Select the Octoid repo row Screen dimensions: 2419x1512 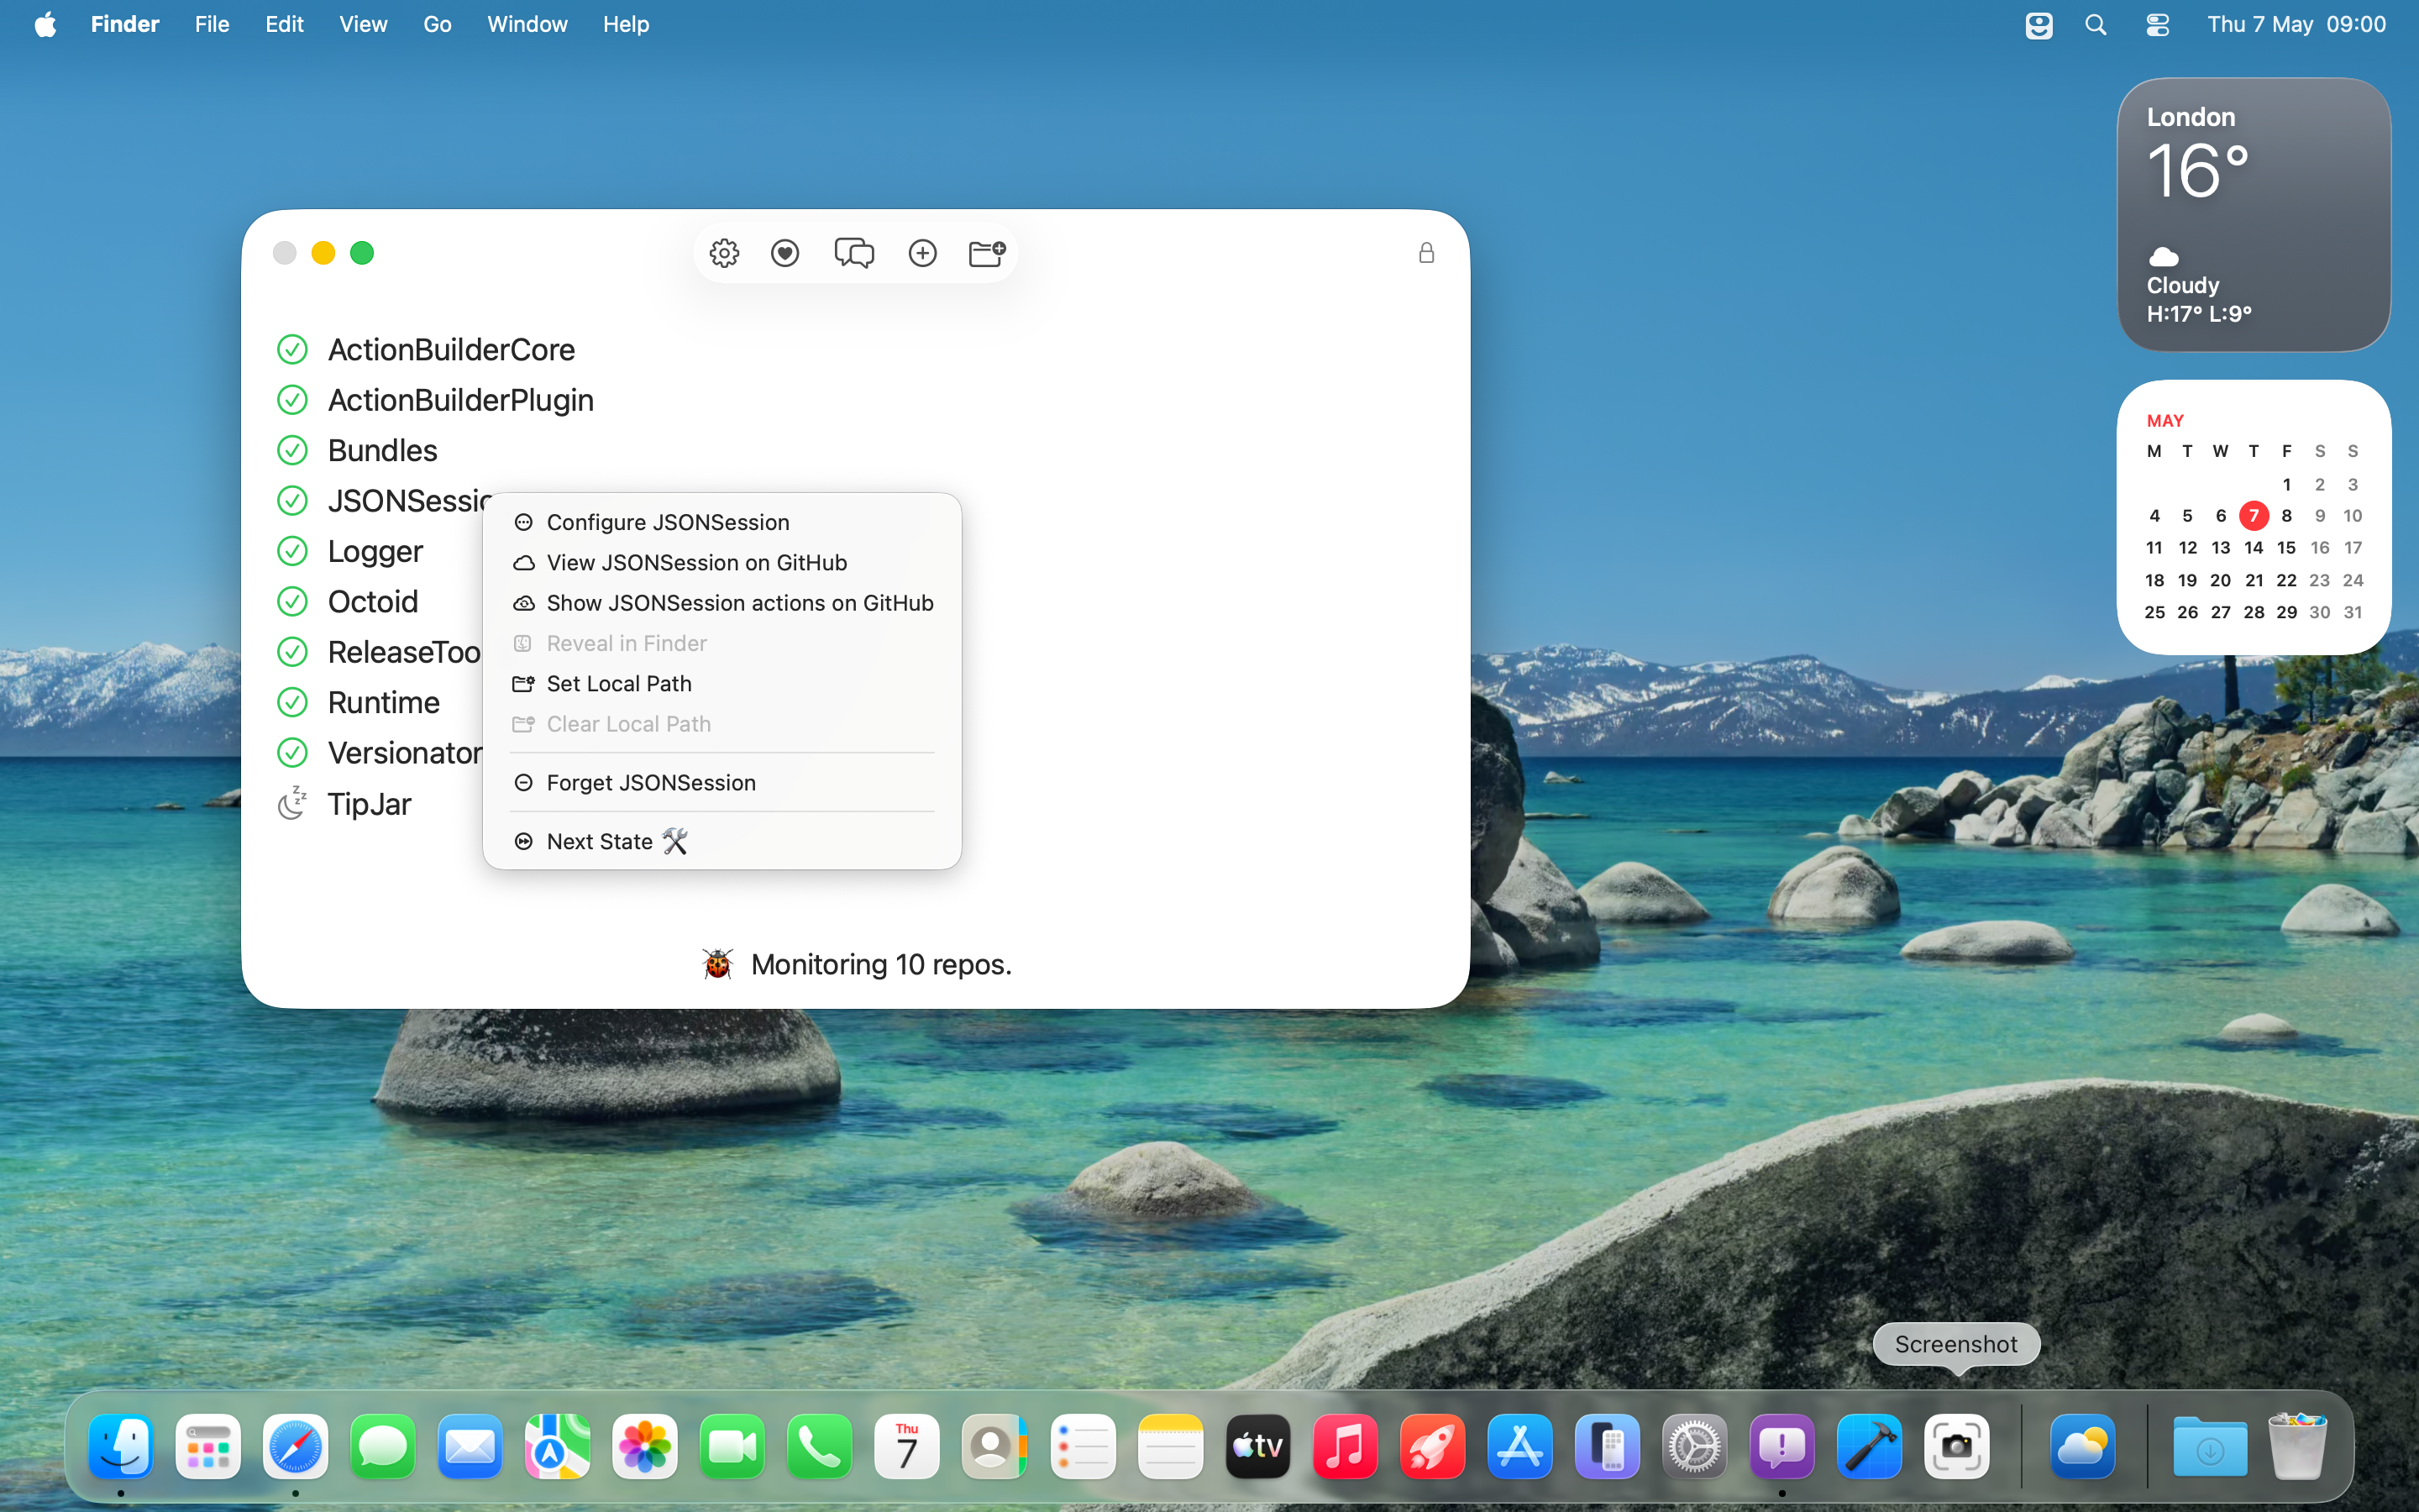pos(373,601)
